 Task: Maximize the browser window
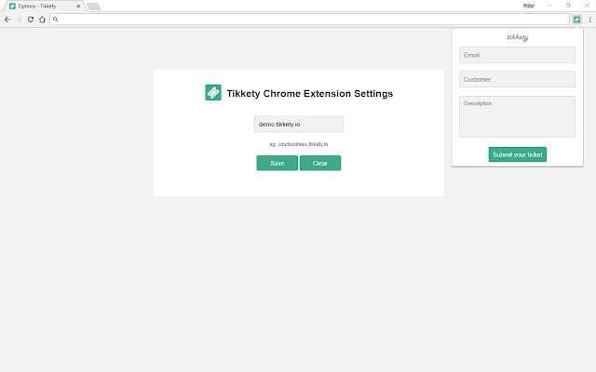568,6
